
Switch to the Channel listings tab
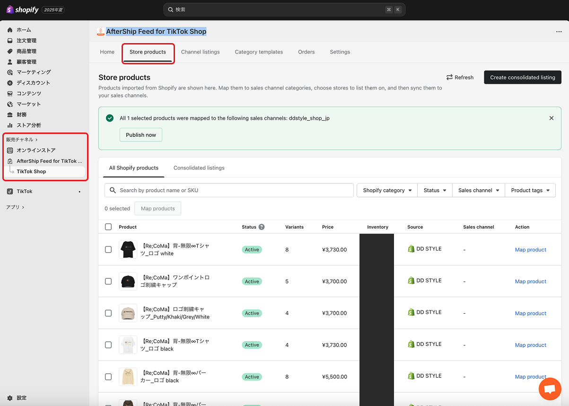200,52
